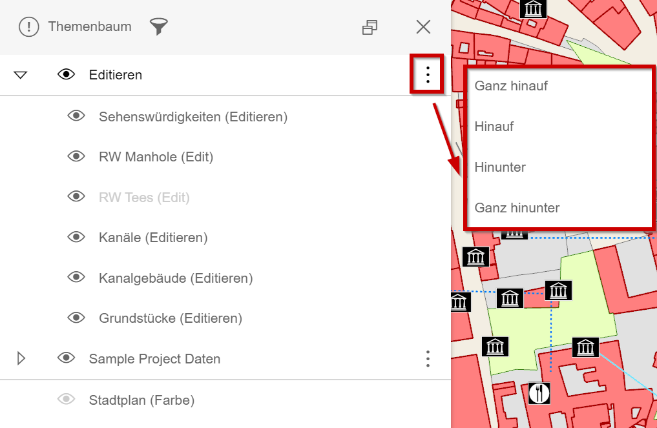The image size is (657, 428).
Task: Close the Themenbaum panel
Action: click(423, 27)
